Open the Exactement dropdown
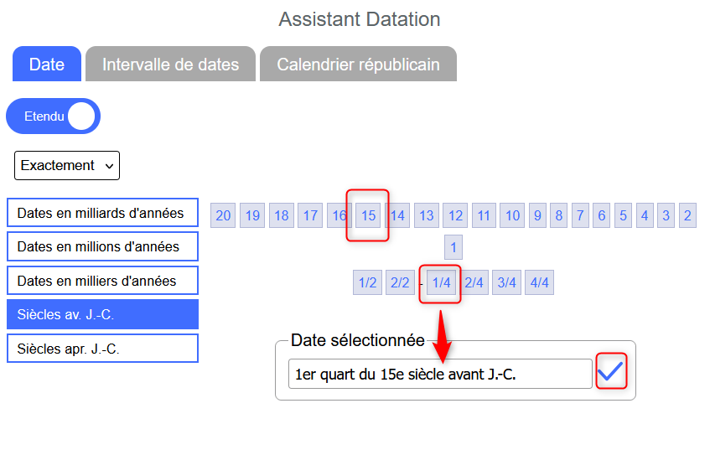The width and height of the screenshot is (710, 455). 67,166
